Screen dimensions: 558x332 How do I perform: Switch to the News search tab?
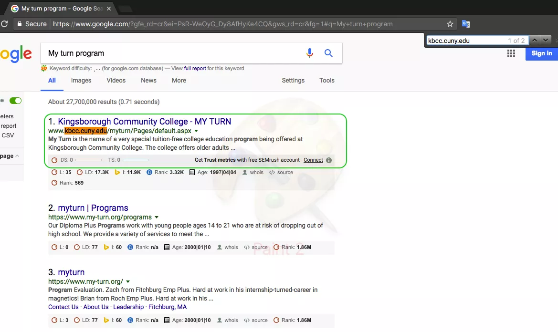(x=148, y=81)
